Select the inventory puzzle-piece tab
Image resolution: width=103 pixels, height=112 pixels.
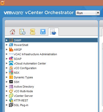coord(53,32)
